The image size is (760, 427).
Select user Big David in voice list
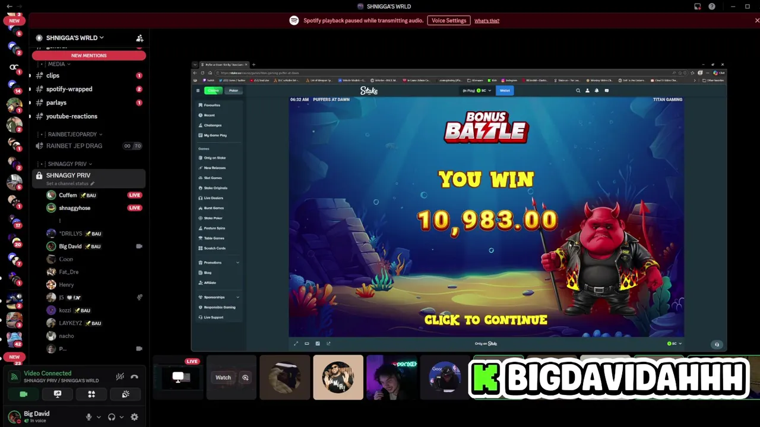click(x=70, y=246)
